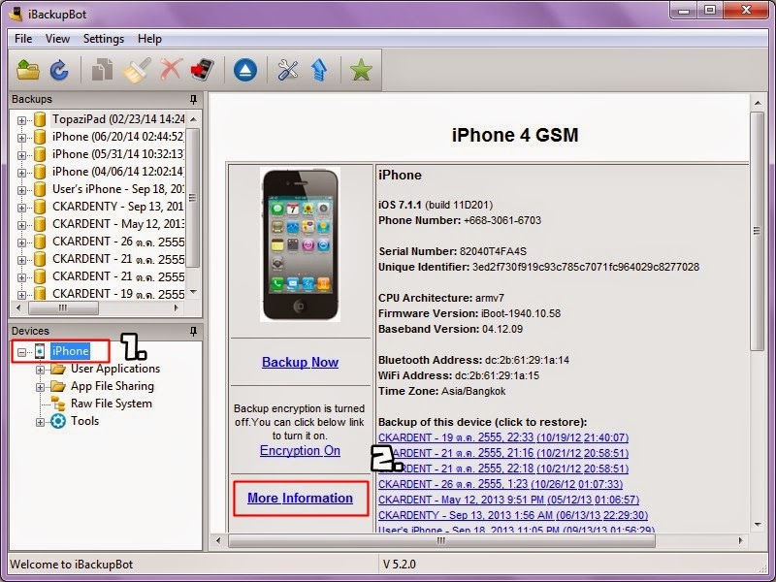Open the File menu
The image size is (776, 582).
click(23, 39)
